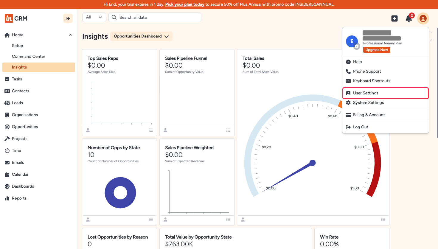Image resolution: width=438 pixels, height=249 pixels.
Task: Click person icon on Top Sales Reps card
Action: (88, 130)
